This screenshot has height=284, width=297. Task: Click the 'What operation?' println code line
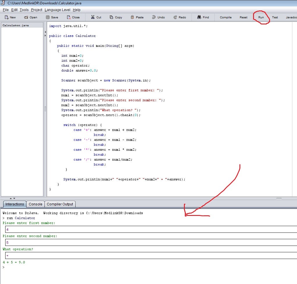click(101, 110)
